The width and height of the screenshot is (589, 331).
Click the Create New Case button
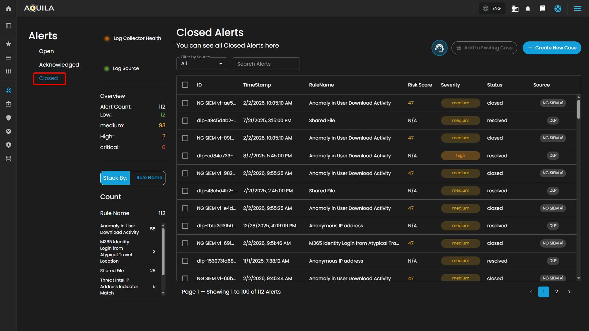552,48
